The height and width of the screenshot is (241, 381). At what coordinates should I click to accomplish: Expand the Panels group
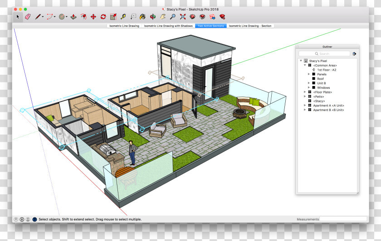click(309, 74)
